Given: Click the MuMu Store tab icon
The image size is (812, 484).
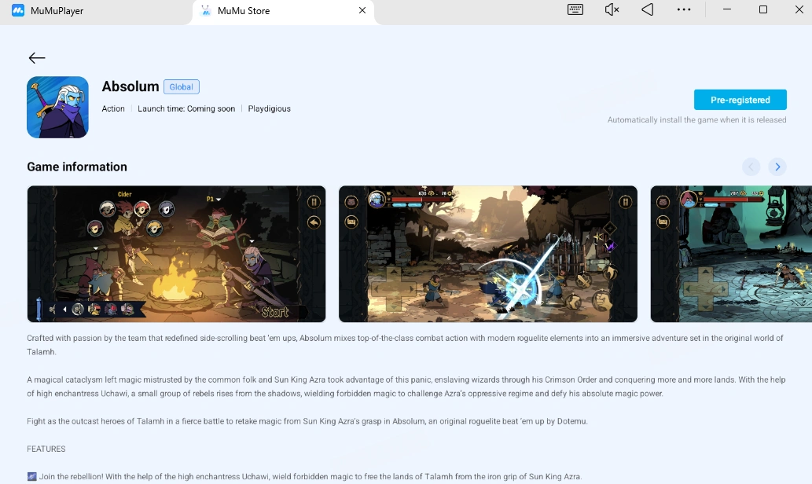Looking at the screenshot, I should pyautogui.click(x=206, y=10).
